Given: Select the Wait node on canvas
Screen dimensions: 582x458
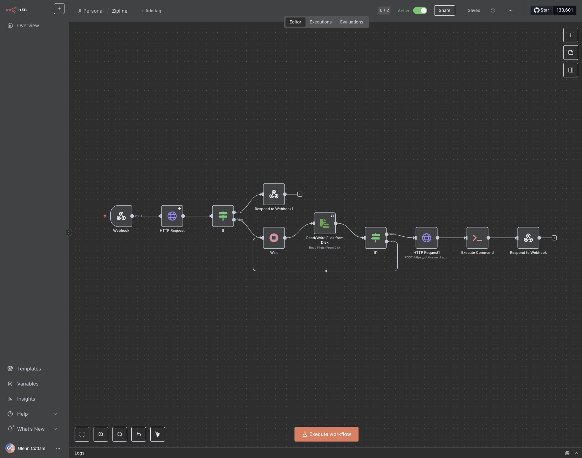Looking at the screenshot, I should click(x=274, y=238).
